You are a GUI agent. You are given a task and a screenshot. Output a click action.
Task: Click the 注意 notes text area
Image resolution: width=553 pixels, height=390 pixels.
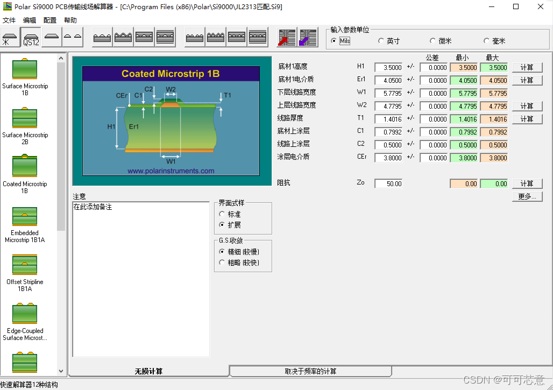[141, 279]
